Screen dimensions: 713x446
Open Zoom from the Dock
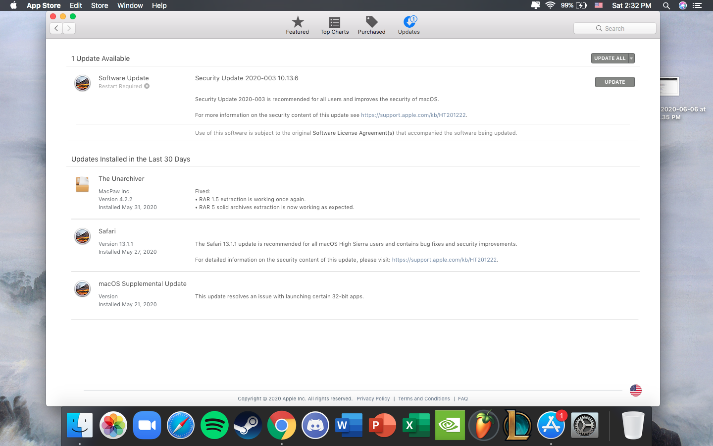(147, 425)
